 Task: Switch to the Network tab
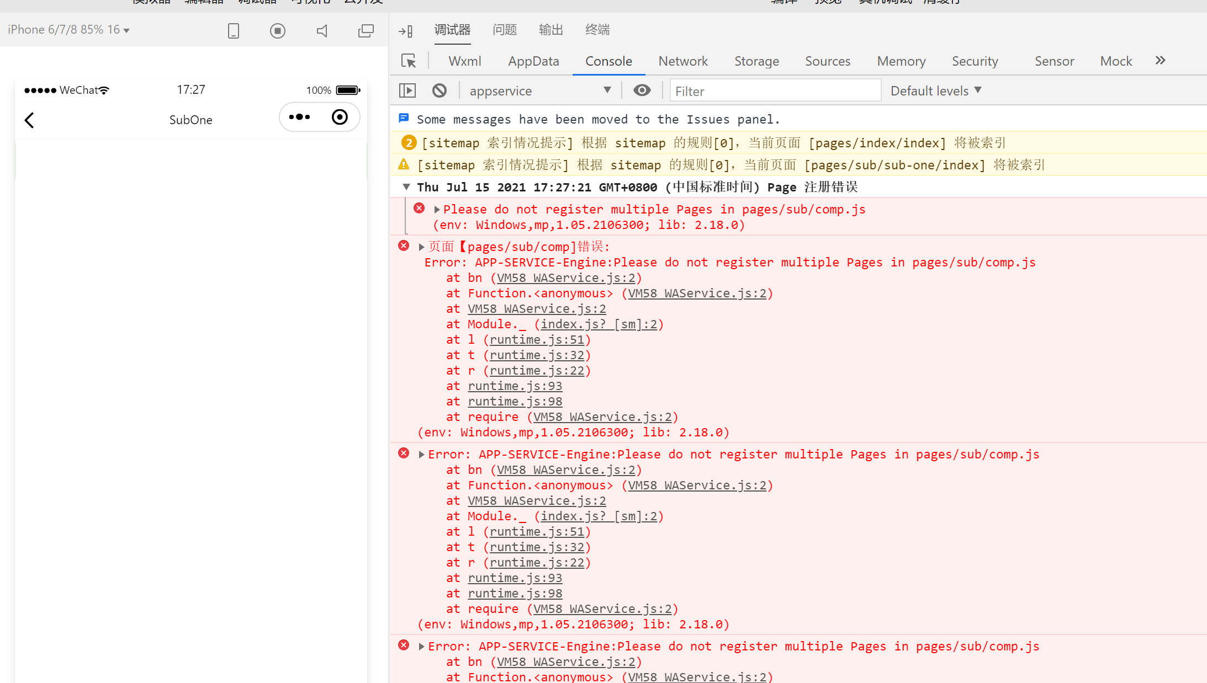pyautogui.click(x=683, y=61)
